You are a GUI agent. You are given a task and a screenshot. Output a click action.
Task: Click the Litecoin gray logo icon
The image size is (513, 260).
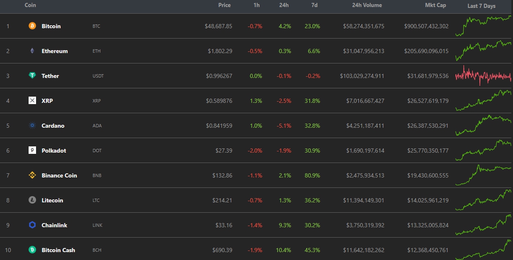pos(32,200)
